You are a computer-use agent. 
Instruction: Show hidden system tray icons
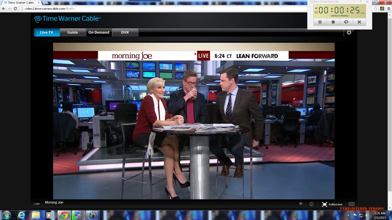(x=348, y=215)
